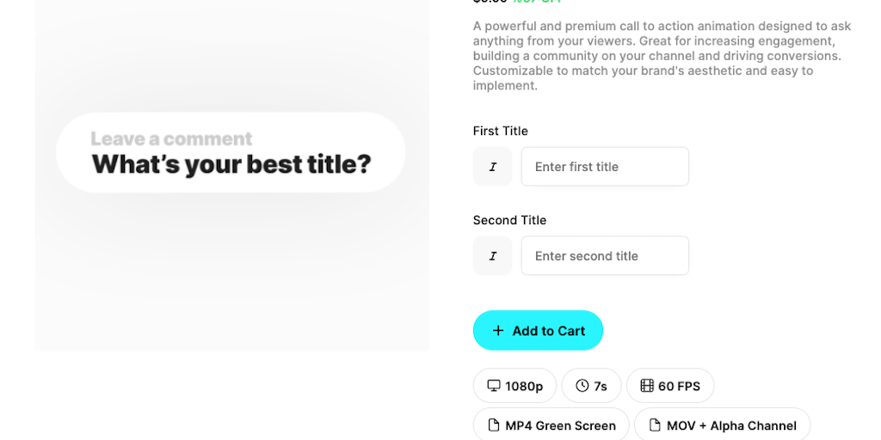Click the text cursor icon beside Second Title
The width and height of the screenshot is (881, 440).
pos(492,256)
